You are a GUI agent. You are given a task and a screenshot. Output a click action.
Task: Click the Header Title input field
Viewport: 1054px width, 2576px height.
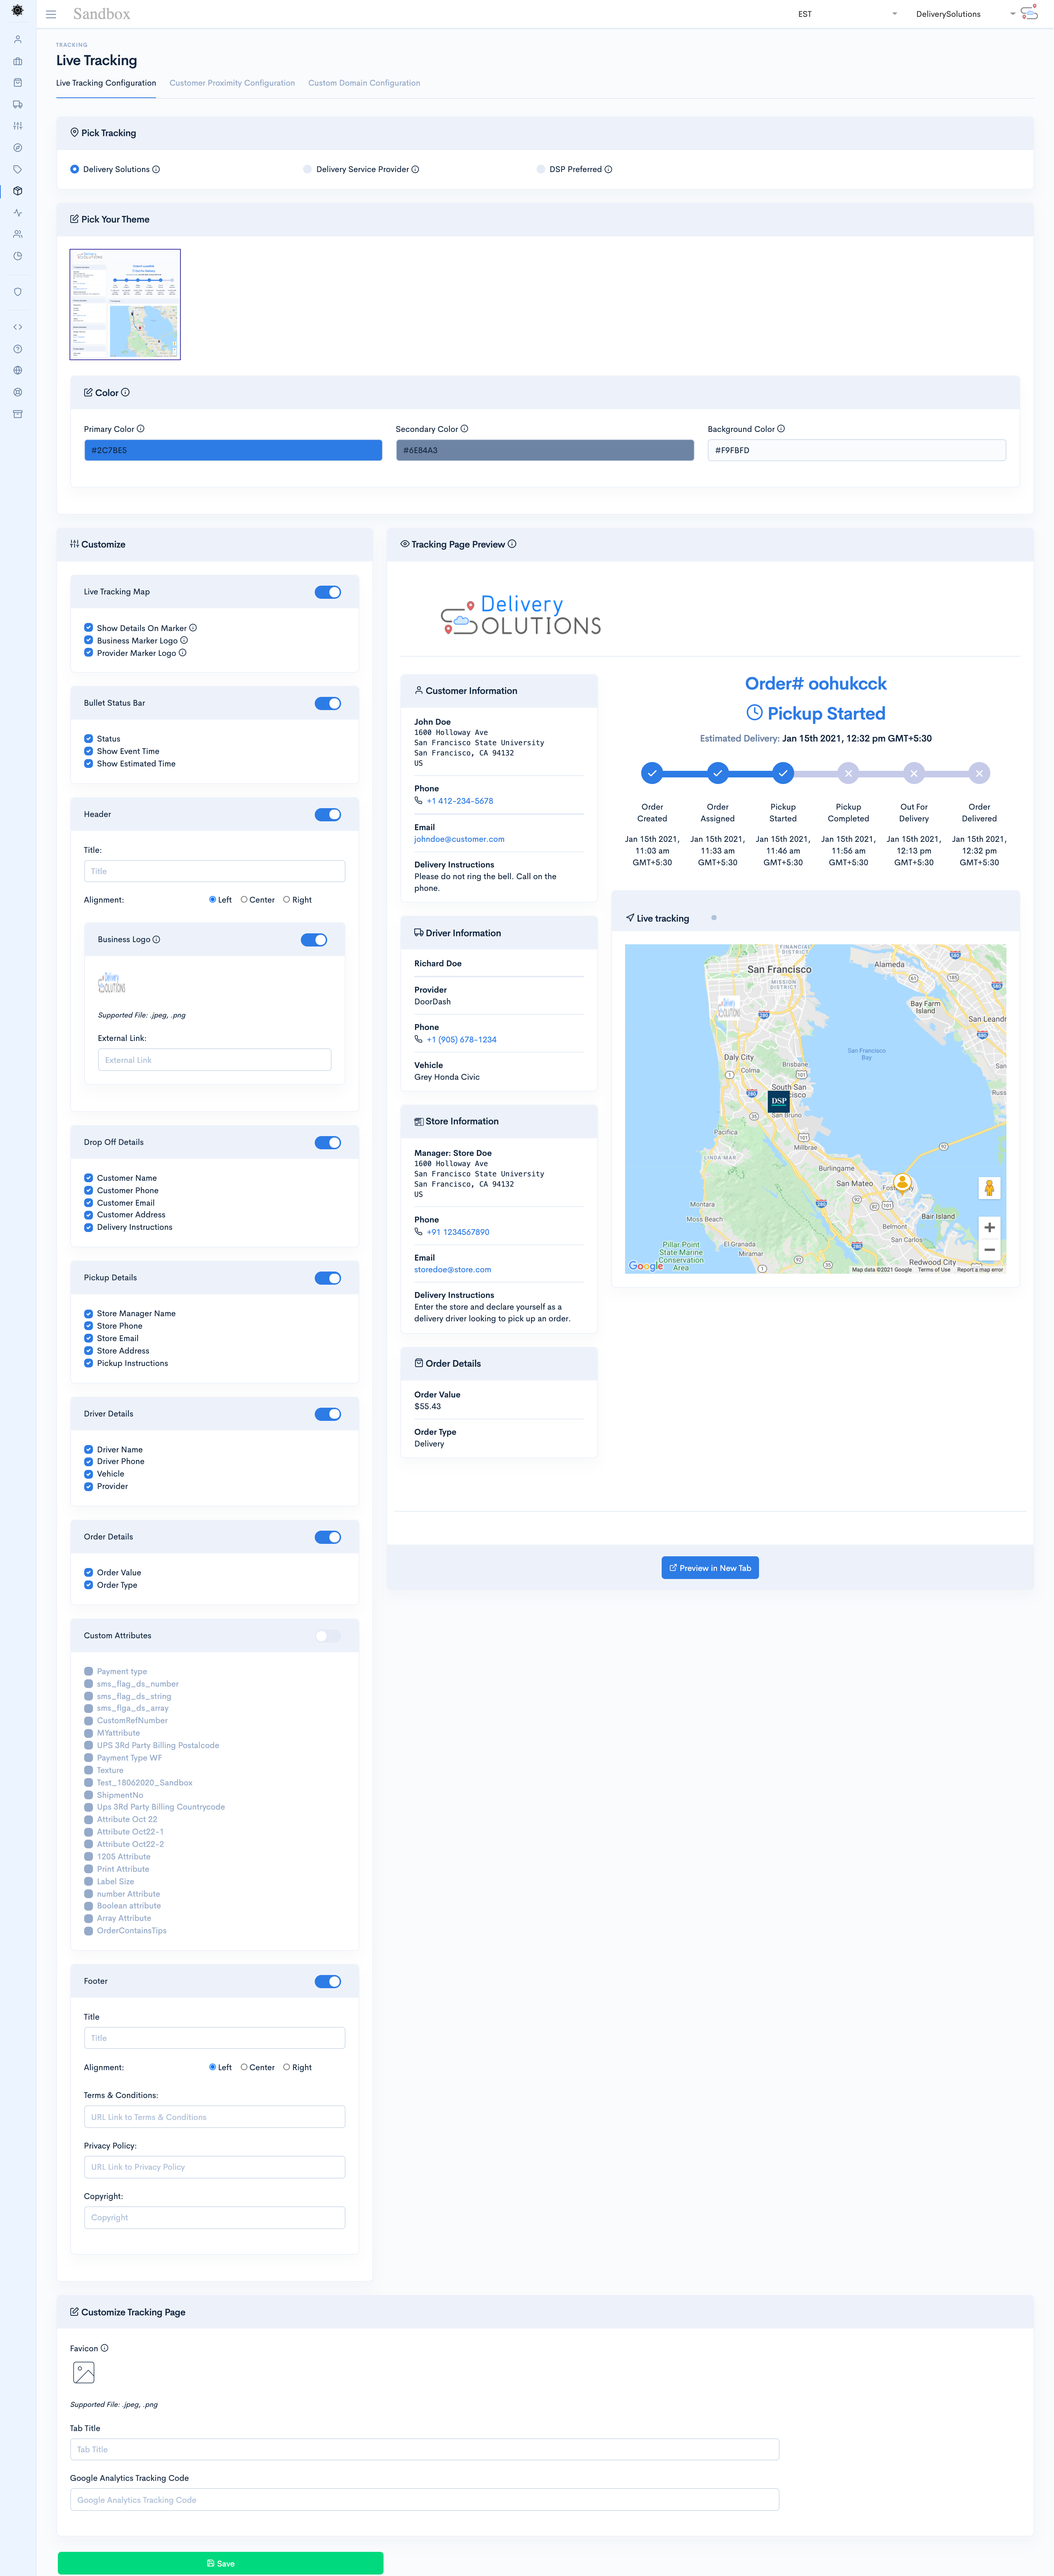pyautogui.click(x=214, y=871)
